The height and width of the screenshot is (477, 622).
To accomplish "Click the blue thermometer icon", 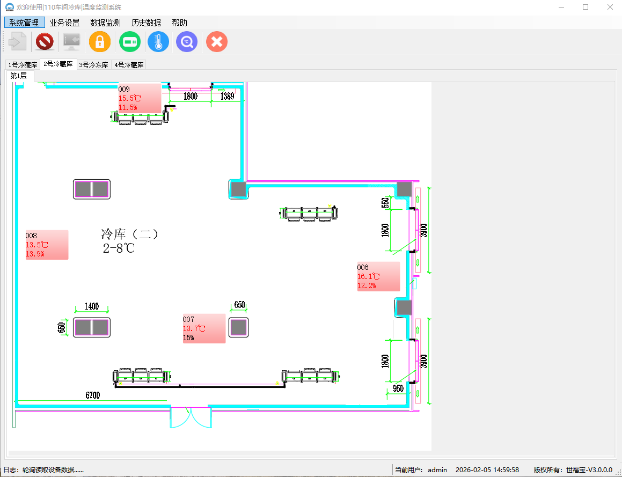I will (158, 41).
